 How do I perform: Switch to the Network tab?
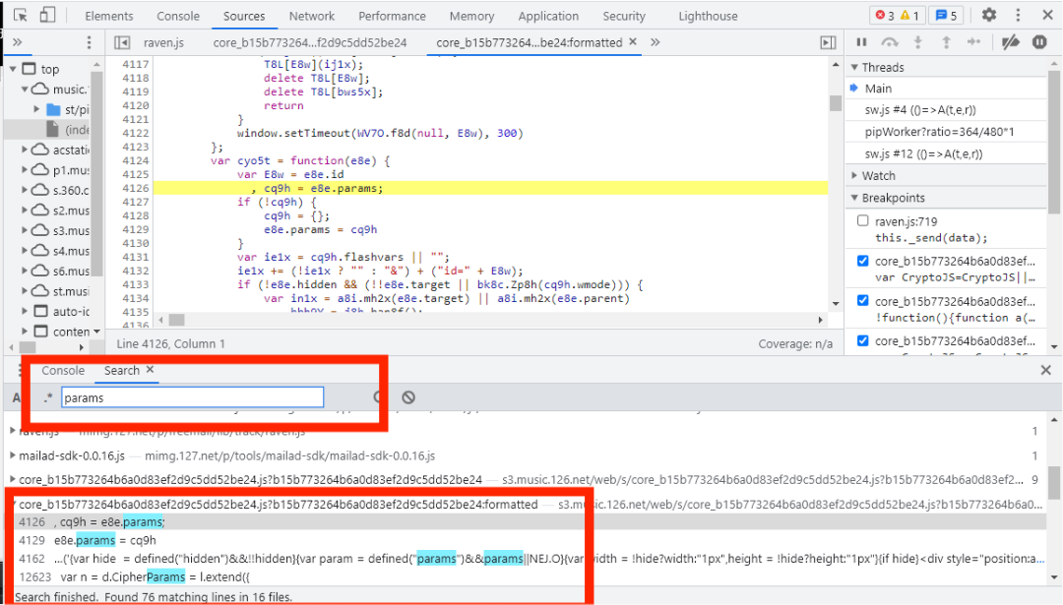pyautogui.click(x=312, y=16)
